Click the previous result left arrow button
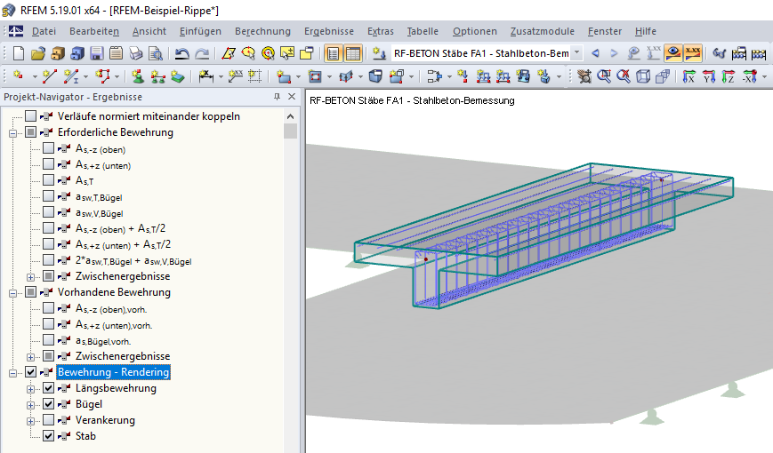This screenshot has width=773, height=453. (595, 53)
